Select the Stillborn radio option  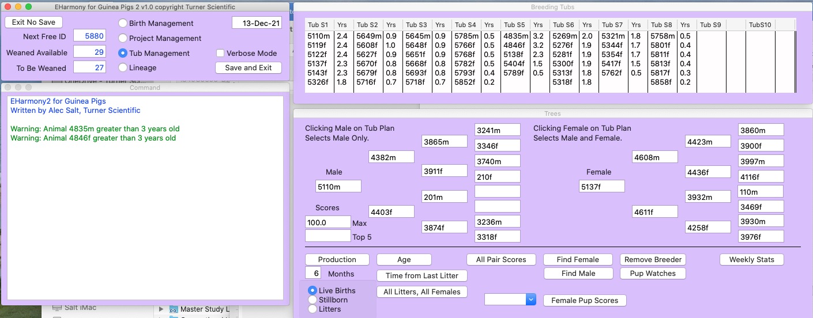(313, 300)
